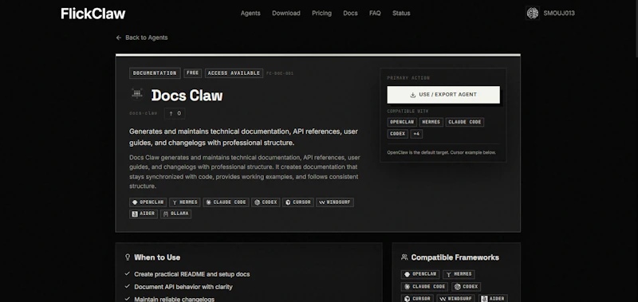Click the DOCUMENTATION category badge
The image size is (638, 302).
(x=155, y=73)
